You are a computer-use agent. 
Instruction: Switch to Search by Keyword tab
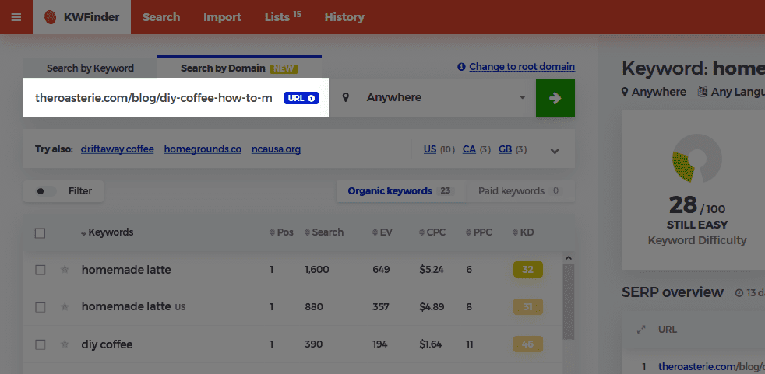90,68
